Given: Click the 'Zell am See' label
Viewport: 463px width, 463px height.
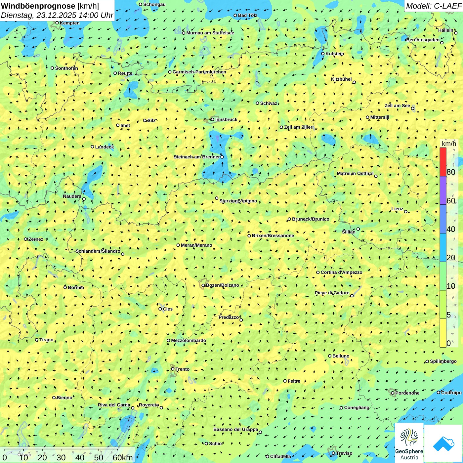Looking at the screenshot, I should [x=397, y=105].
